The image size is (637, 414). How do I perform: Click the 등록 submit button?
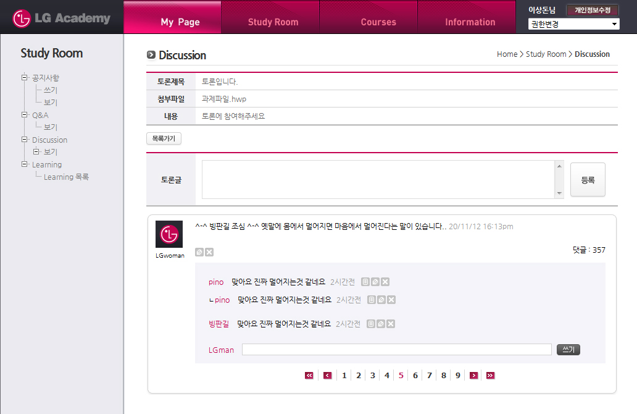[x=588, y=180]
